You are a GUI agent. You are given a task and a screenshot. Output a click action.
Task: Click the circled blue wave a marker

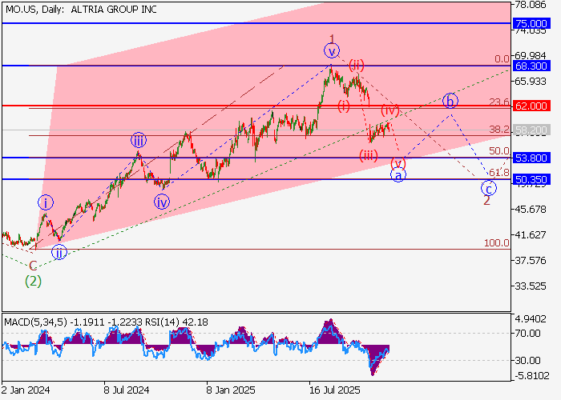398,175
